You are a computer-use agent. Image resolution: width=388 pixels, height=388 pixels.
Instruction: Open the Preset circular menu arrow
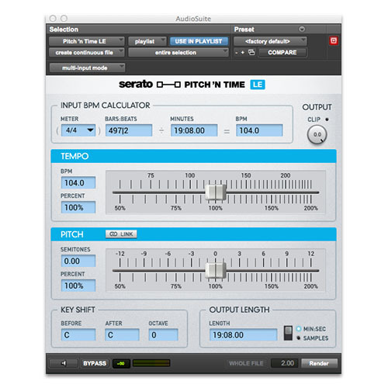(x=302, y=29)
